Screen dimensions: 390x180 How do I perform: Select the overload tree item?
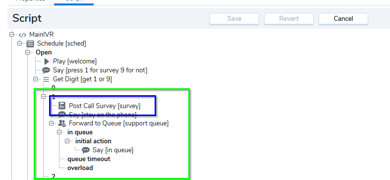coord(80,168)
